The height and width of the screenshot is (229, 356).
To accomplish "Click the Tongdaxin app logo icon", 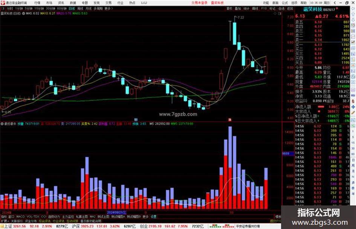I will pyautogui.click(x=3, y=3).
